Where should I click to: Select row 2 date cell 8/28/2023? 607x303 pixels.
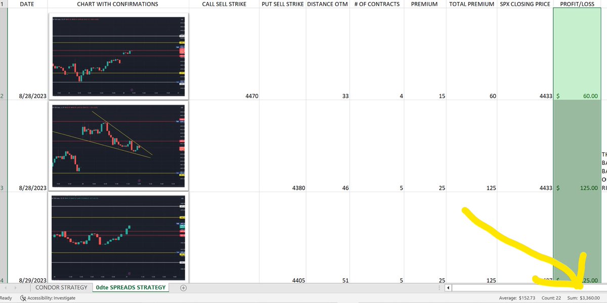[27, 54]
